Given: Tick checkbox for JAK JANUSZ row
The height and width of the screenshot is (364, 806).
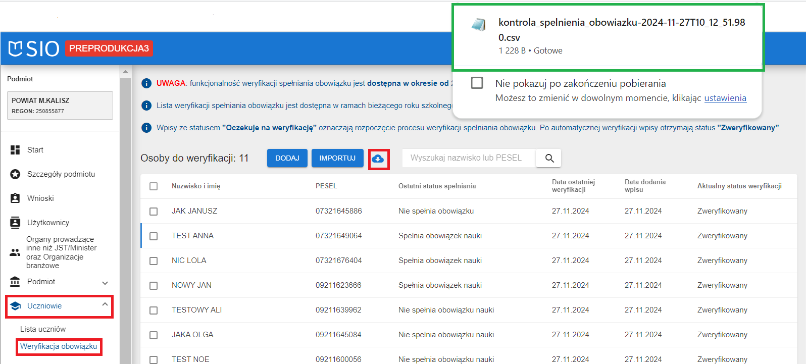Looking at the screenshot, I should click(x=154, y=212).
